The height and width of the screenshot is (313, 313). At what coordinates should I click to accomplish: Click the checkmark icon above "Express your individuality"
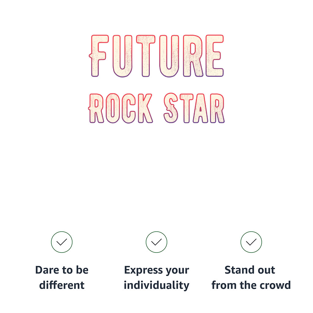click(x=156, y=242)
